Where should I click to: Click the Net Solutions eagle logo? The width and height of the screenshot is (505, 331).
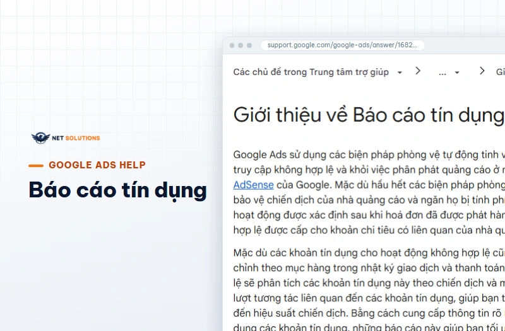[x=40, y=138]
